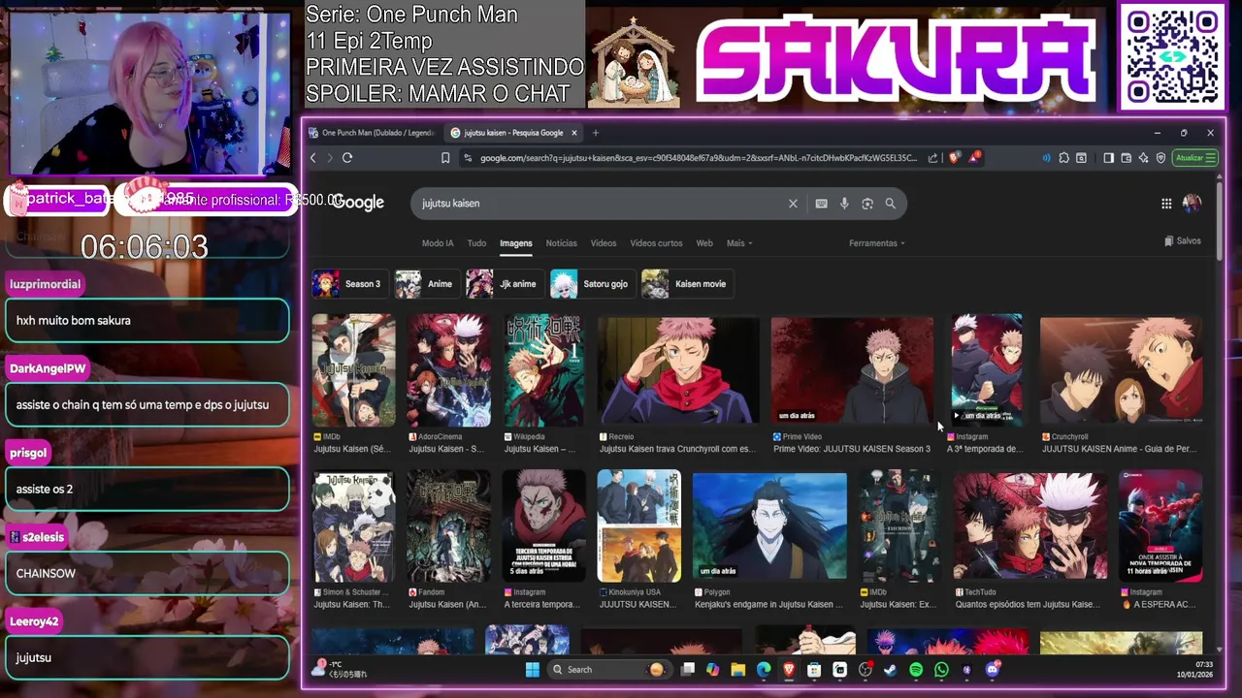Go back in the Brave browser
The width and height of the screenshot is (1242, 698).
(312, 158)
